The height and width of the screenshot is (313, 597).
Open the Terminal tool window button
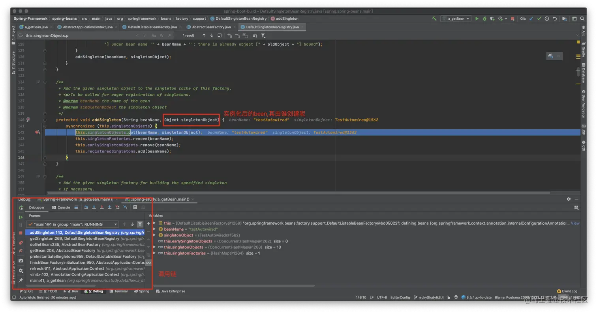(x=118, y=291)
